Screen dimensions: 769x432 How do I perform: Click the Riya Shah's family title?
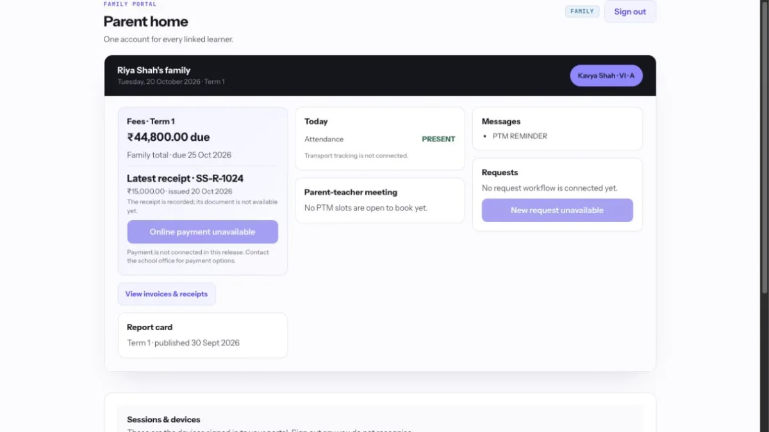[154, 70]
